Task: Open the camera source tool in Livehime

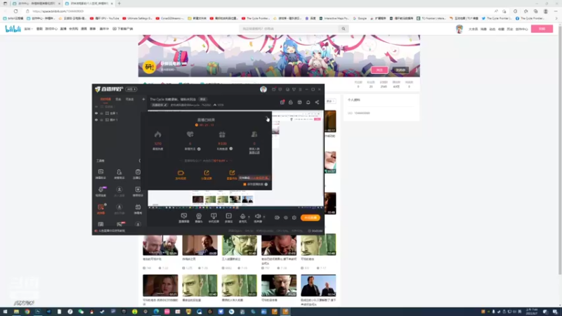Action: tap(199, 218)
